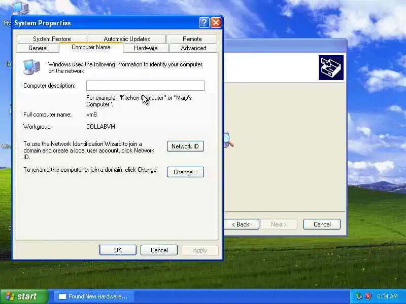Go to the General tab

click(x=38, y=48)
